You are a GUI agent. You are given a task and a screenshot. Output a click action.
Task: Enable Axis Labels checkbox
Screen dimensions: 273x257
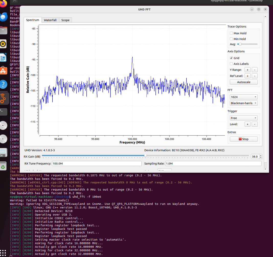coord(231,64)
